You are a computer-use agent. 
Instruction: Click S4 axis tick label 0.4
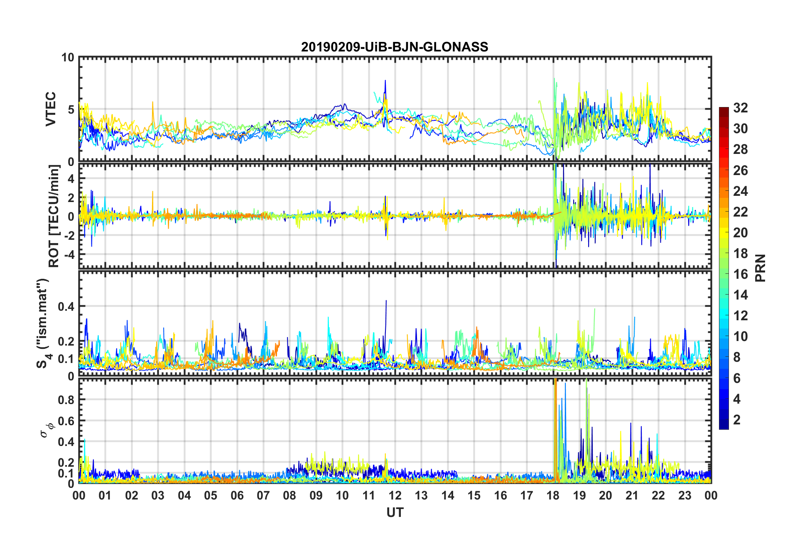pyautogui.click(x=66, y=307)
